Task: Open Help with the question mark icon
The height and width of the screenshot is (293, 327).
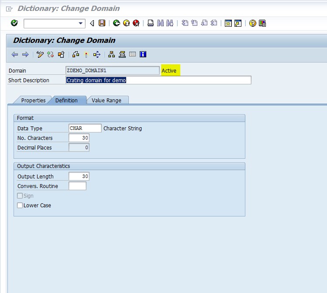Action: pyautogui.click(x=252, y=23)
